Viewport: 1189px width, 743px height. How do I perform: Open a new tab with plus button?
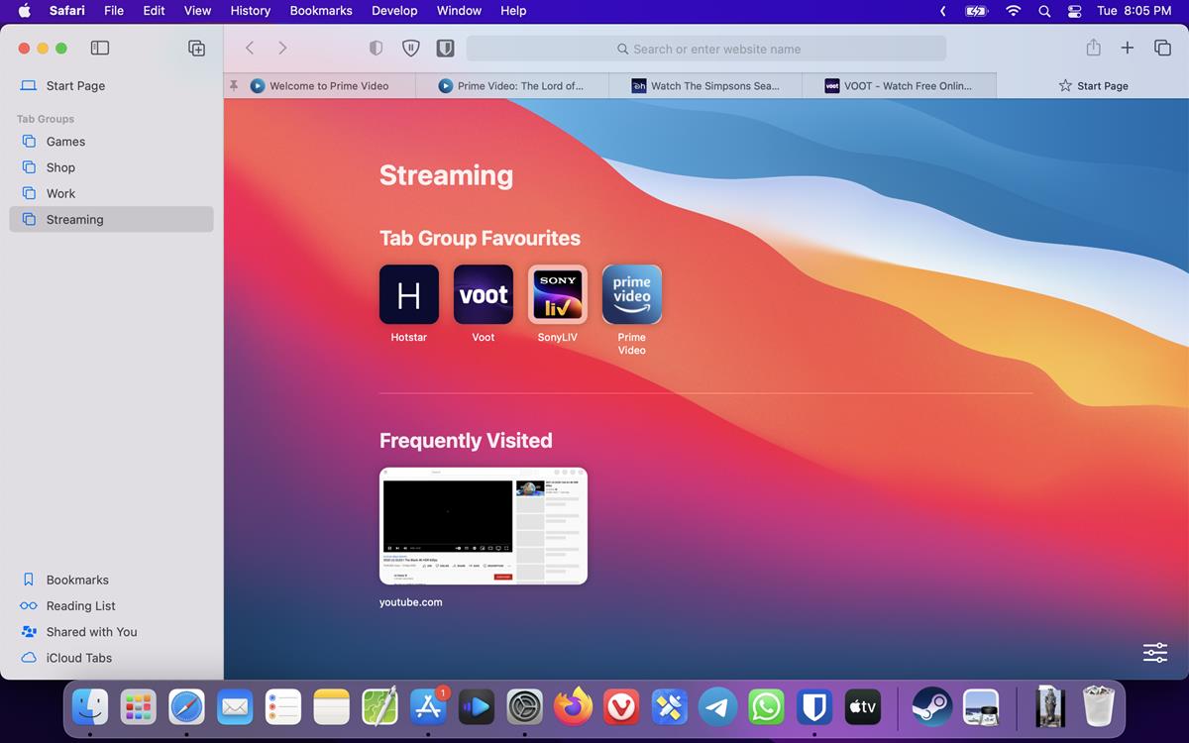1127,48
